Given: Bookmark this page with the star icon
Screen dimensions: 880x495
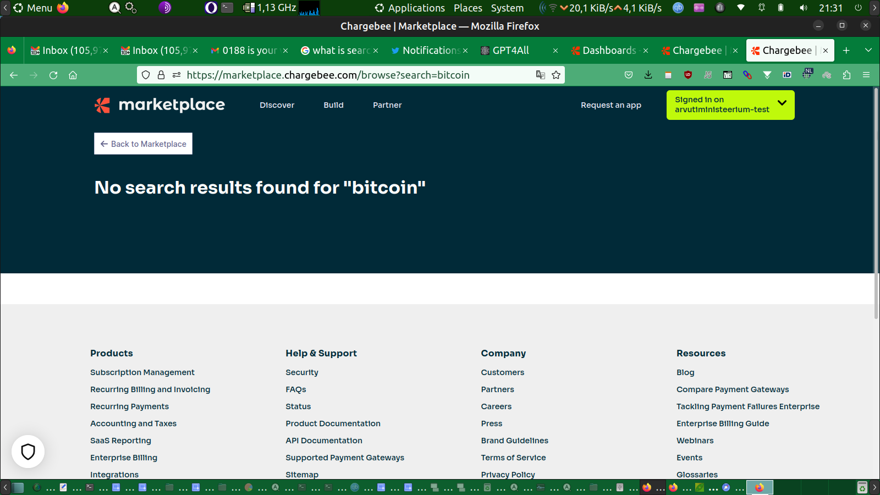Looking at the screenshot, I should tap(556, 75).
